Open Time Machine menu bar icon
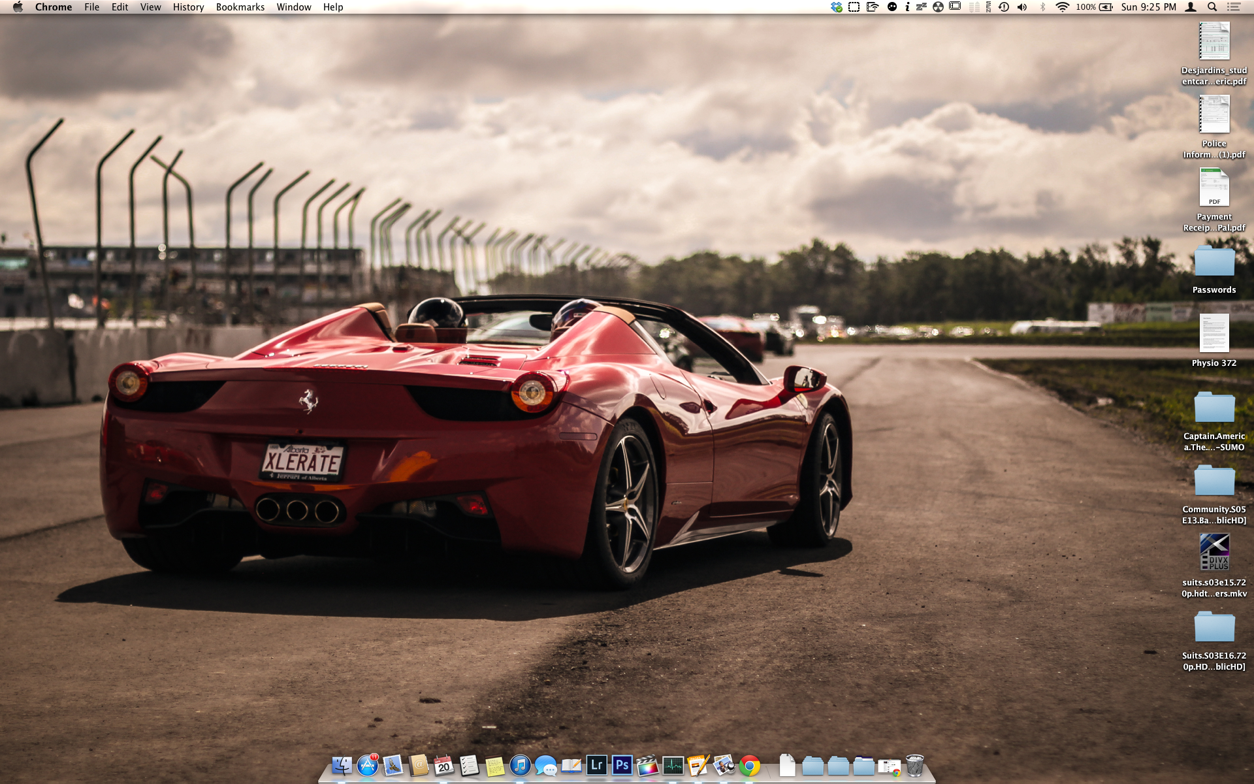Viewport: 1254px width, 784px height. pos(1005,7)
